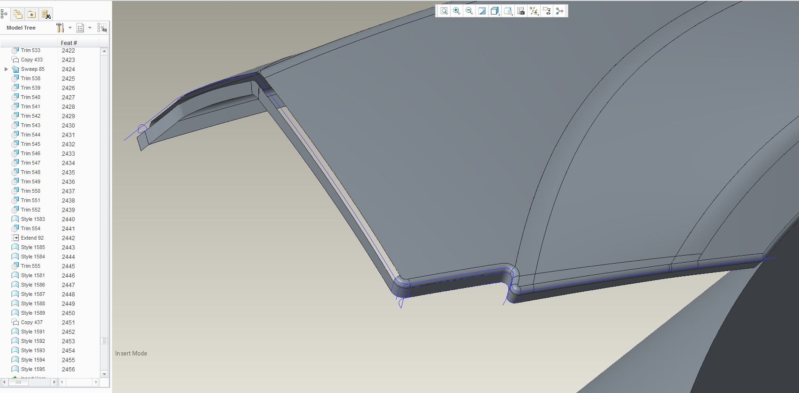Click feature number 2433
The height and width of the screenshot is (393, 799).
[x=68, y=153]
